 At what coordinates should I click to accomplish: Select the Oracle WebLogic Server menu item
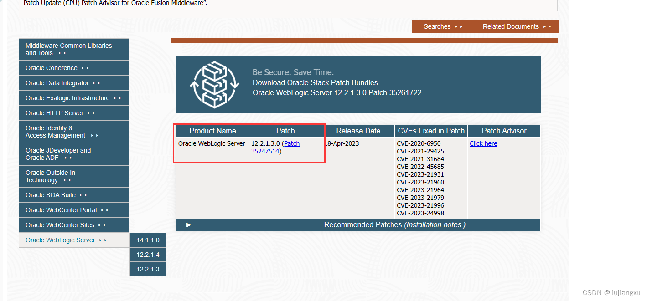(74, 240)
